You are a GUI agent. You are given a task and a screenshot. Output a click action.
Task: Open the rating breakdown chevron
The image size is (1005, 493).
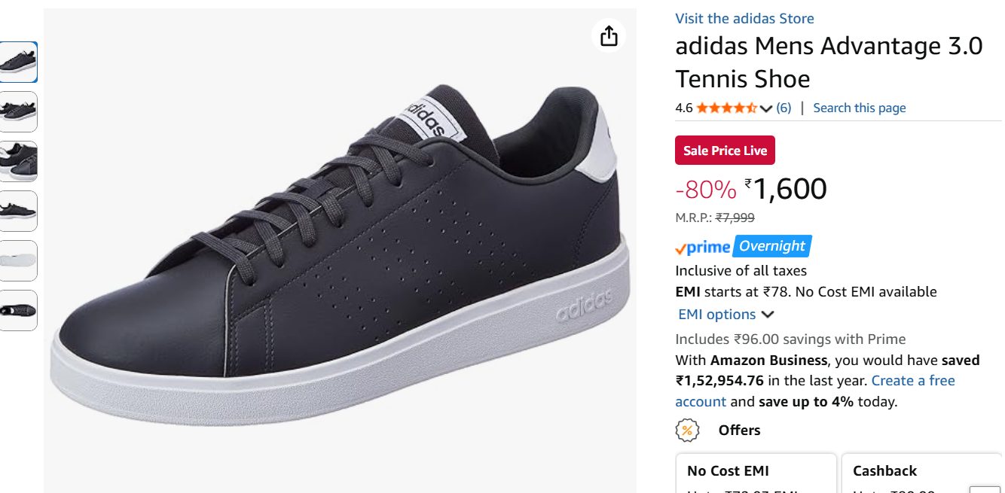point(766,108)
